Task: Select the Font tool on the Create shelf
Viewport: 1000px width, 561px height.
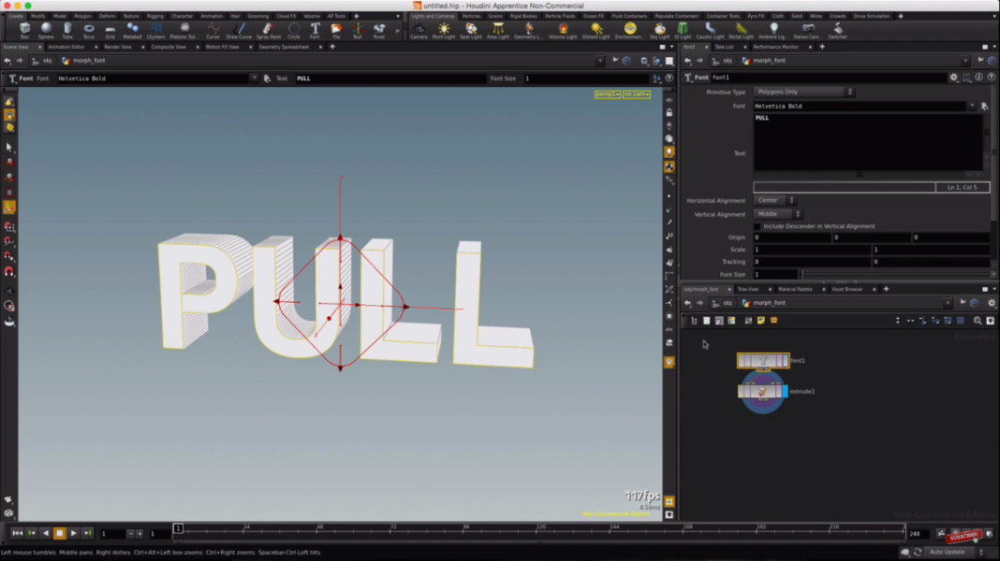Action: [x=315, y=29]
